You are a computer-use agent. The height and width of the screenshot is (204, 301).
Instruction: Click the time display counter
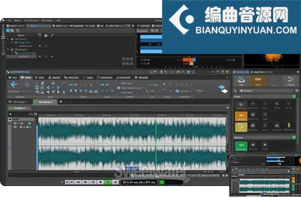tap(139, 182)
